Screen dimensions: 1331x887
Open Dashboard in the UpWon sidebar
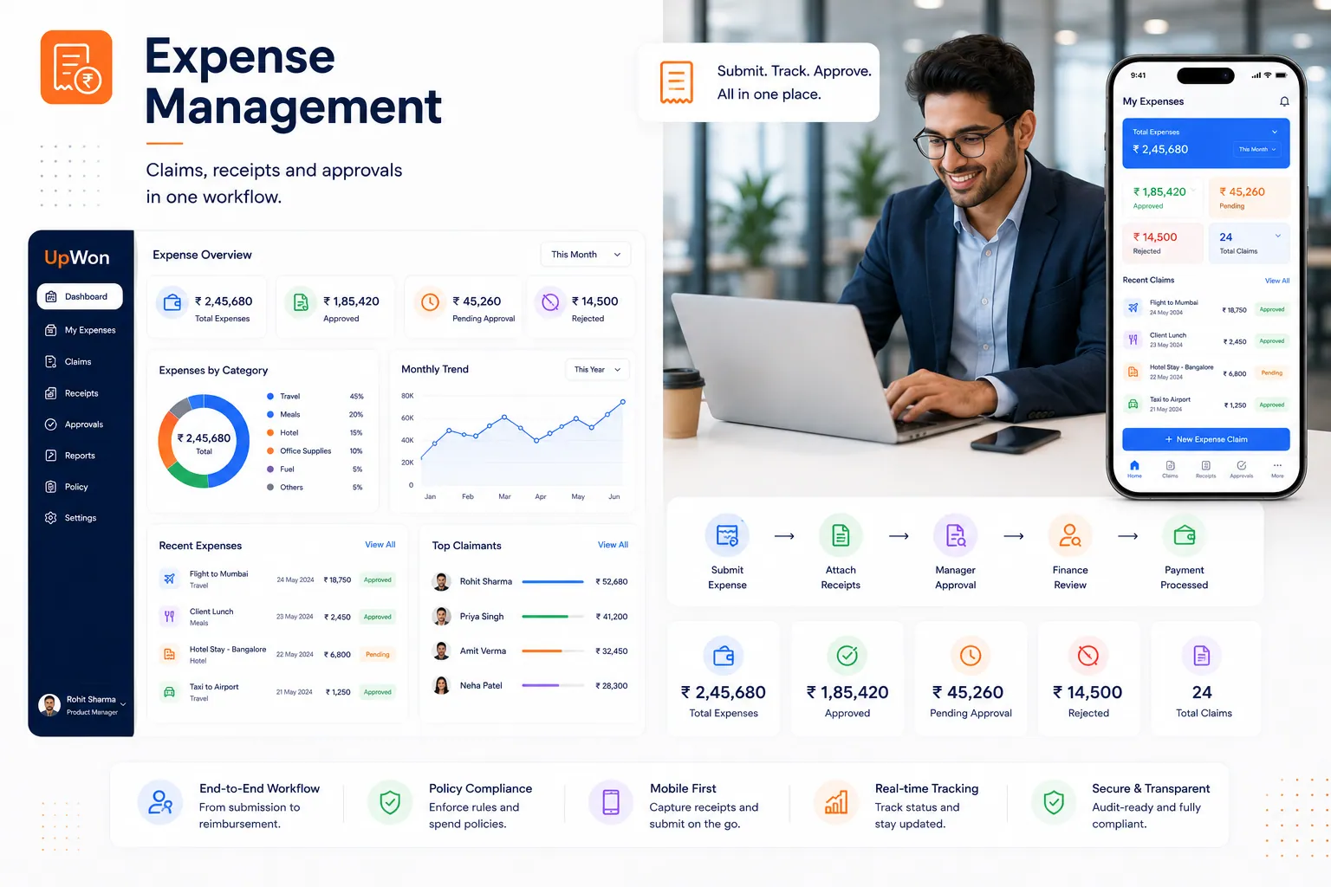[x=80, y=296]
